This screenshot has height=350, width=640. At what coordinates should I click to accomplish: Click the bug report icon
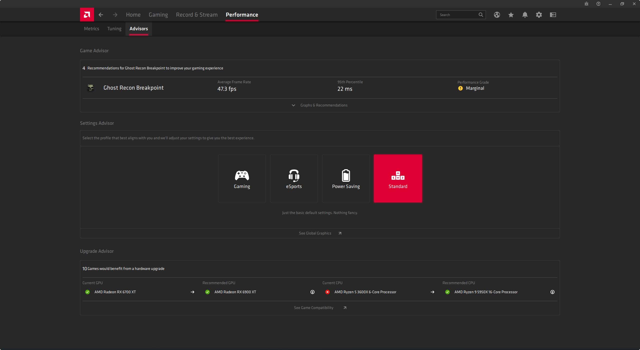(x=586, y=4)
